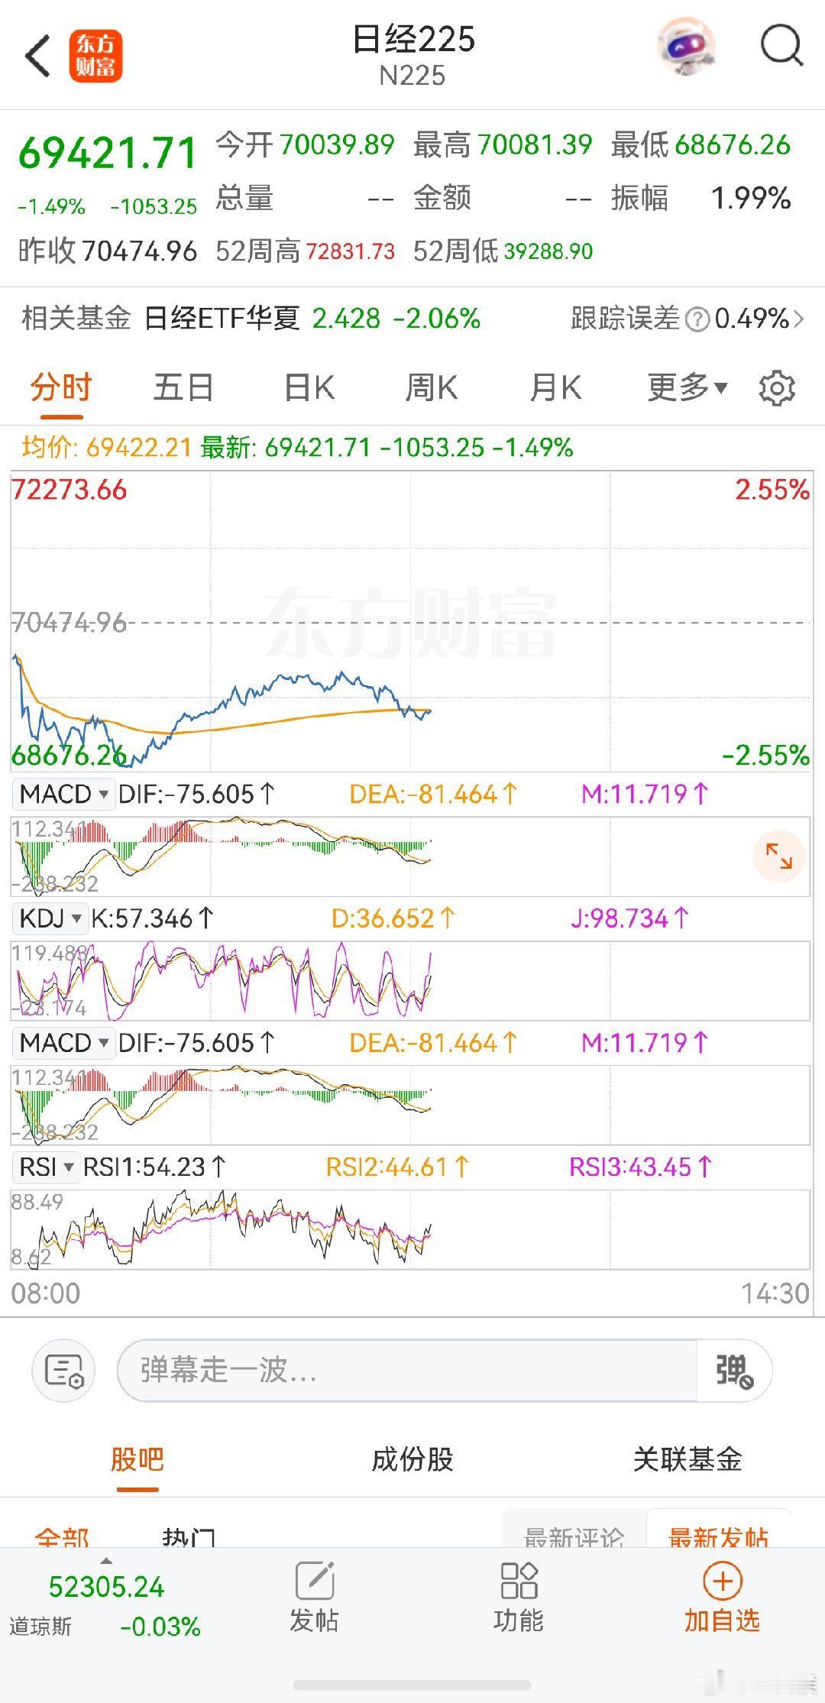Open the 更多 chart period dropdown
The height and width of the screenshot is (1703, 825).
pos(687,387)
